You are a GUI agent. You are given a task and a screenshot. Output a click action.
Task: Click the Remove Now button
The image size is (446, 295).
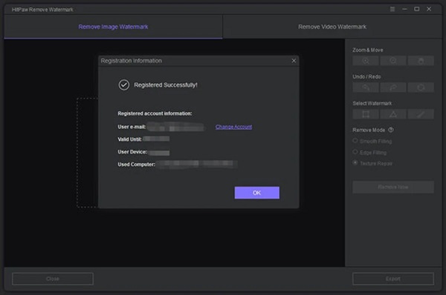point(393,188)
